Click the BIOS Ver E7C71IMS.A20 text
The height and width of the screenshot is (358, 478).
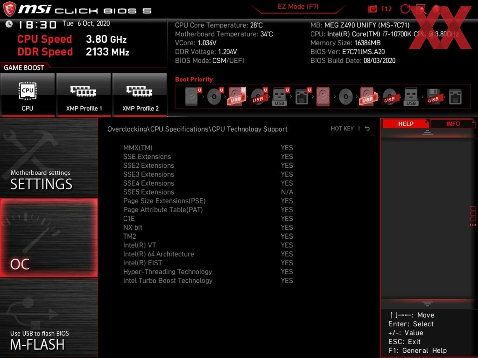coord(348,52)
